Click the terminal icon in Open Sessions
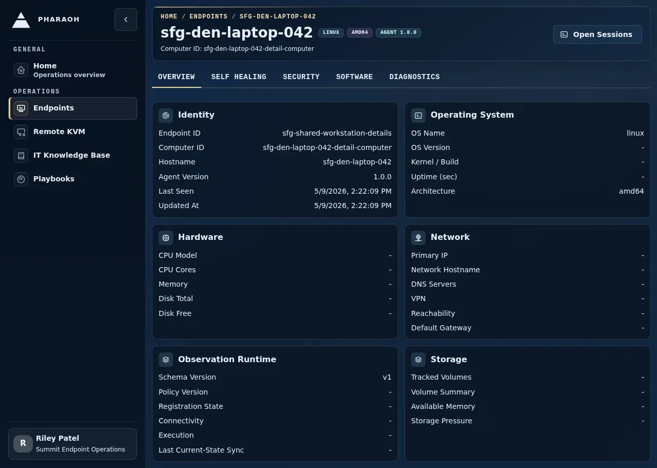 [564, 34]
